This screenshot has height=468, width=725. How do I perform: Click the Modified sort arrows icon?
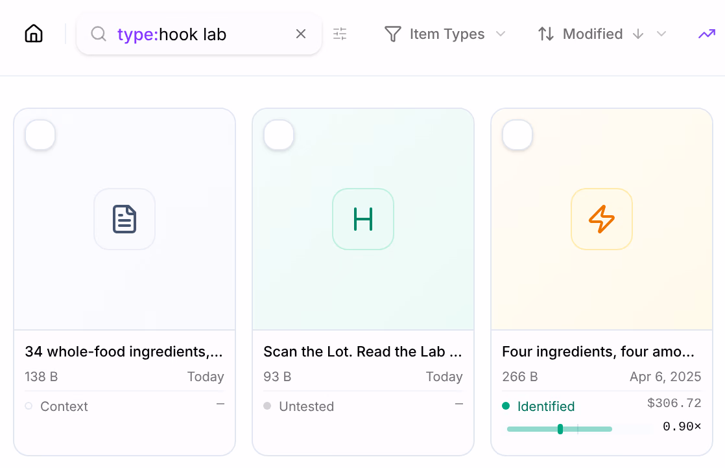(x=546, y=34)
